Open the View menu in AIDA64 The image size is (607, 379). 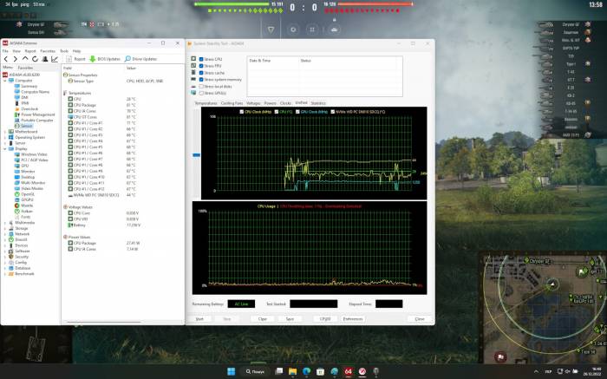pyautogui.click(x=16, y=50)
